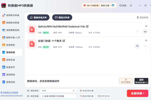Viewport: 151px width, 100px height.
Task: Move the first audio file down in order
Action: [x=145, y=32]
